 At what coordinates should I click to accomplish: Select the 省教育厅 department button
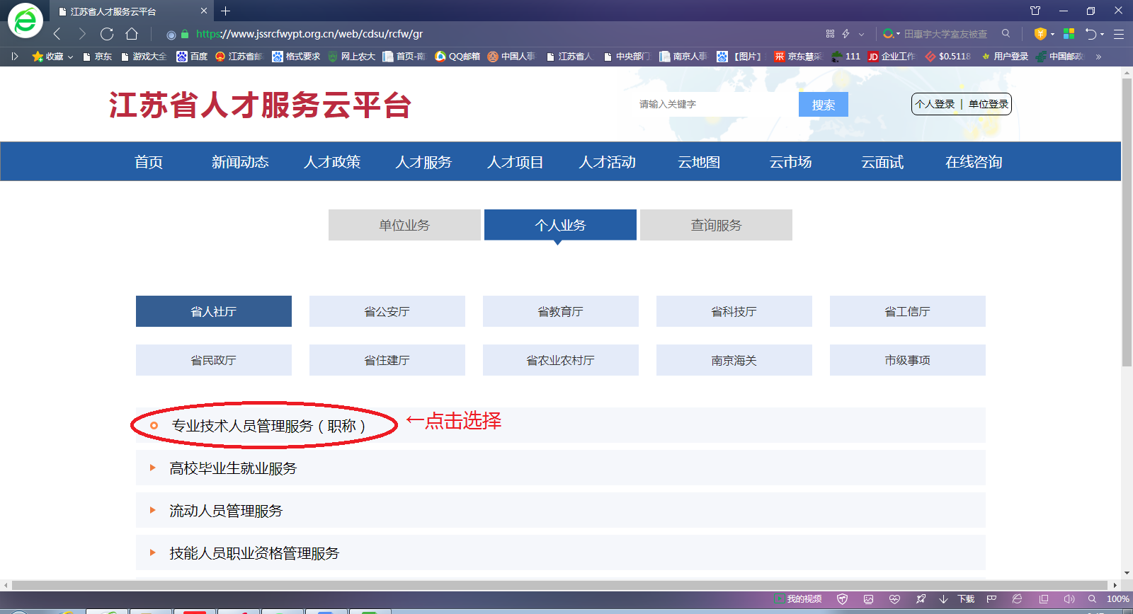[561, 311]
